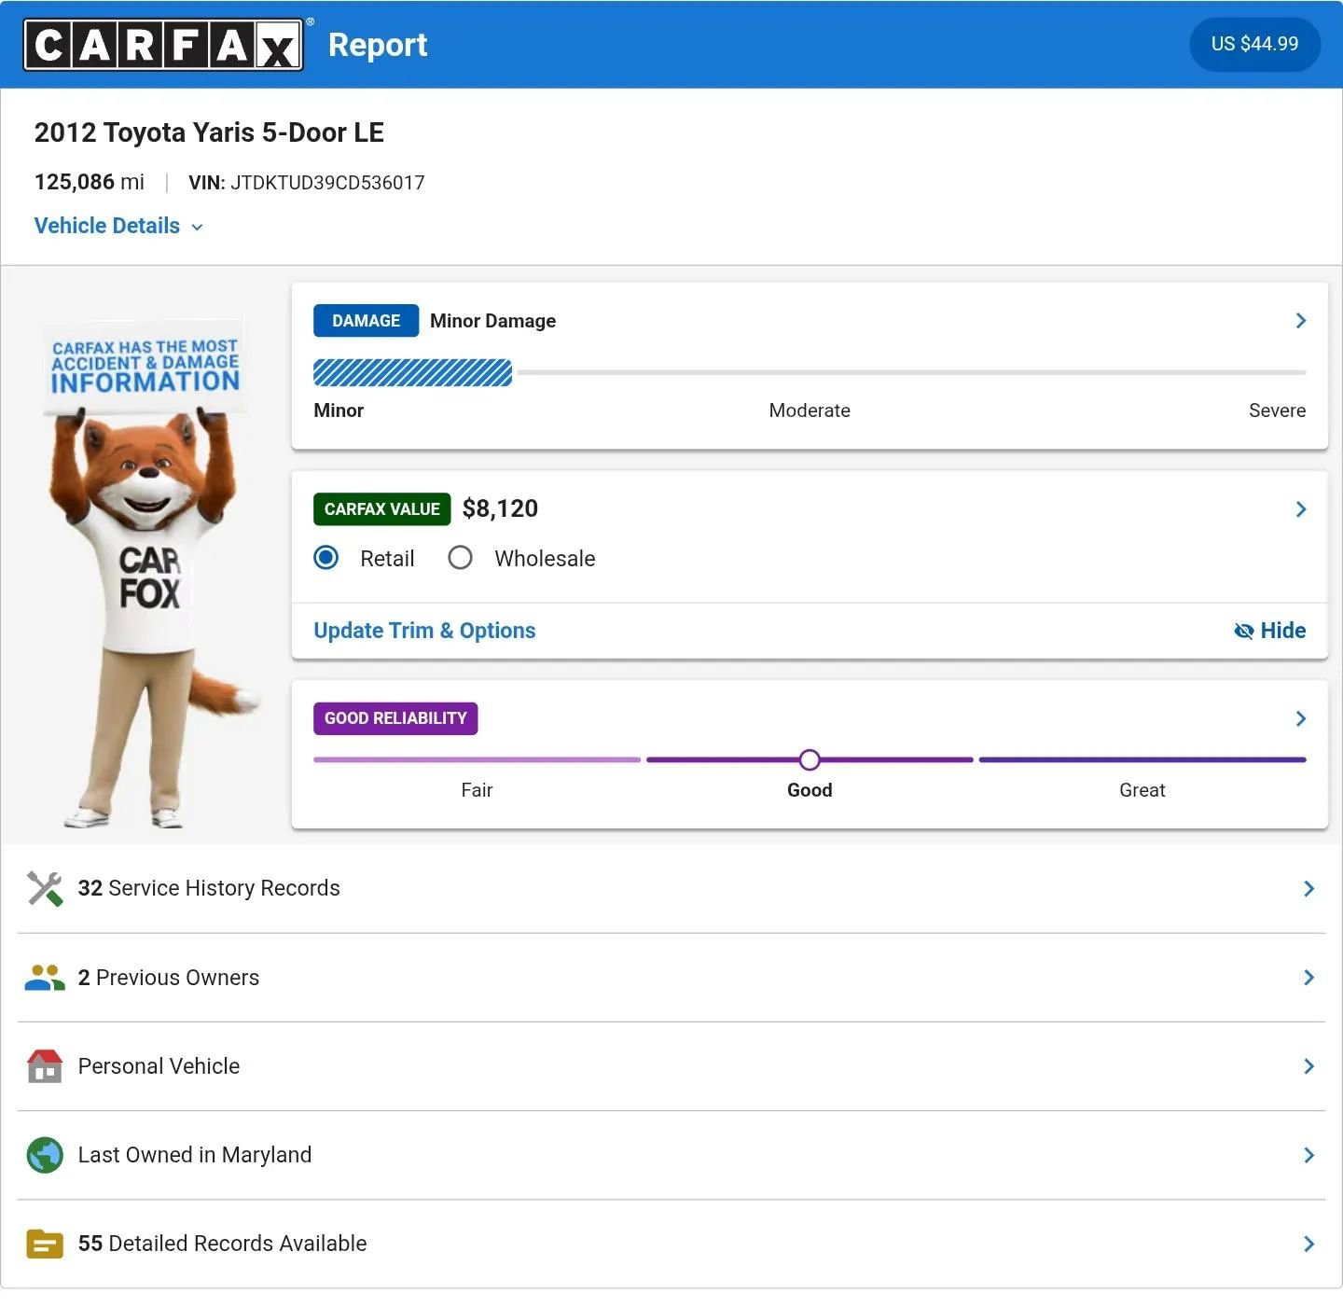Click the Personal Vehicle house icon
Image resolution: width=1343 pixels, height=1307 pixels.
pyautogui.click(x=45, y=1066)
